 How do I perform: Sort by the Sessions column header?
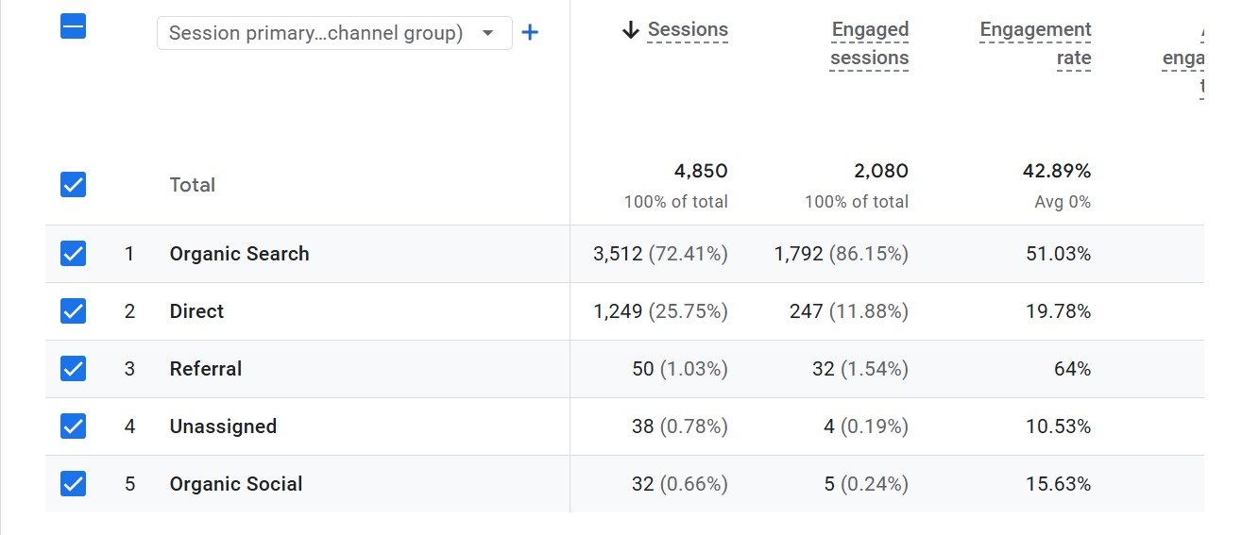point(688,30)
